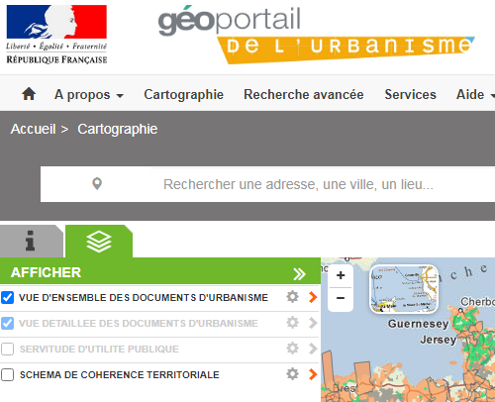495x402 pixels.
Task: Click the base map thumbnail switcher
Action: 404,289
